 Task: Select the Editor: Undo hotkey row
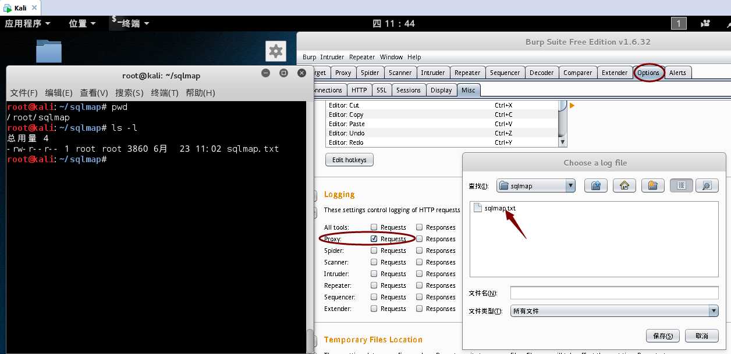tap(442, 133)
